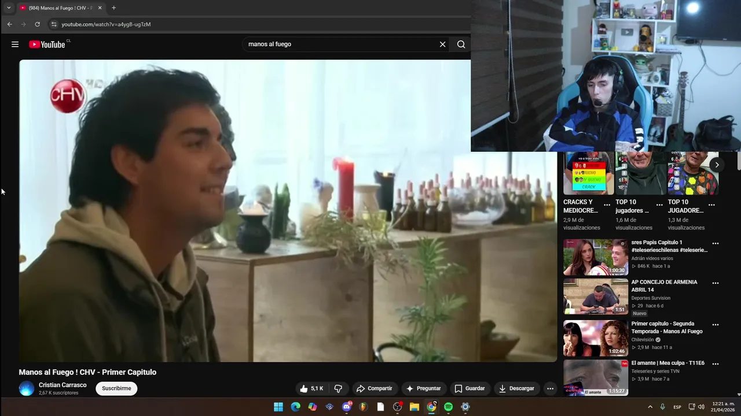
Task: Open Microsoft Edge from taskbar
Action: click(x=296, y=407)
